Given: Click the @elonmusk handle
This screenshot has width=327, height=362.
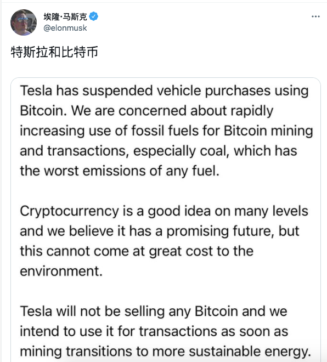Looking at the screenshot, I should (x=65, y=28).
